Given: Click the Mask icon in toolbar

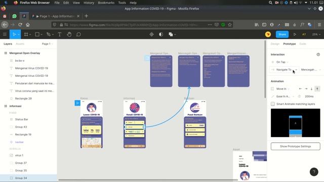Looking at the screenshot, I should point(161,34).
